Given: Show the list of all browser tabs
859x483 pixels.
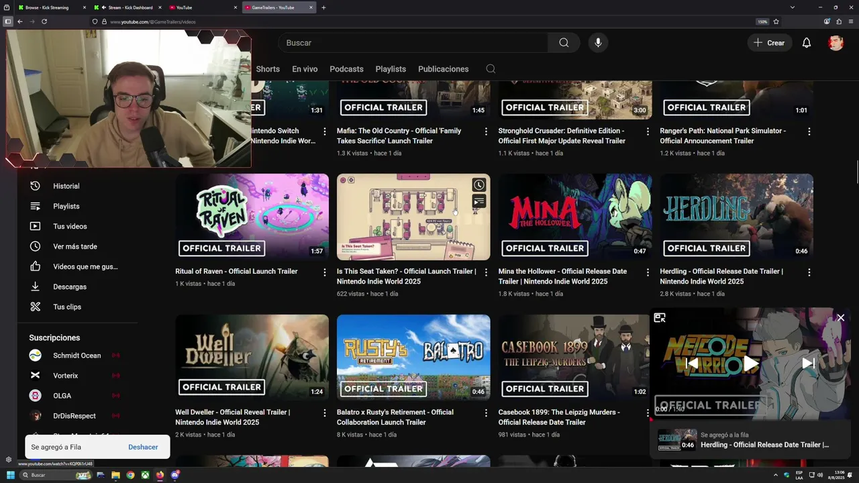Looking at the screenshot, I should coord(793,7).
